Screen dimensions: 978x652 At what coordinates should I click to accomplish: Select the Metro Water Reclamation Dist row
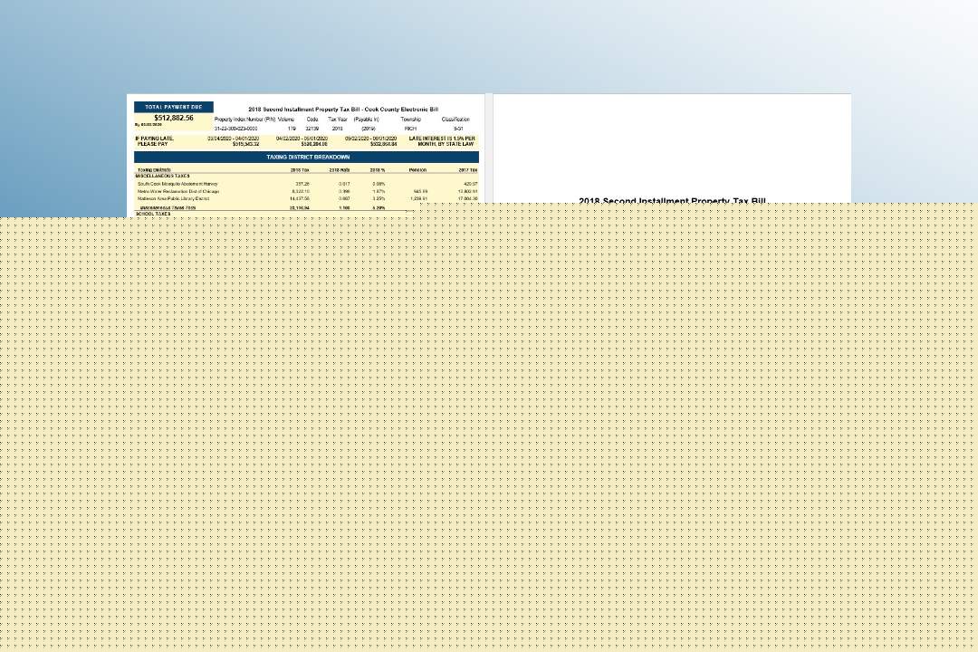pyautogui.click(x=177, y=191)
